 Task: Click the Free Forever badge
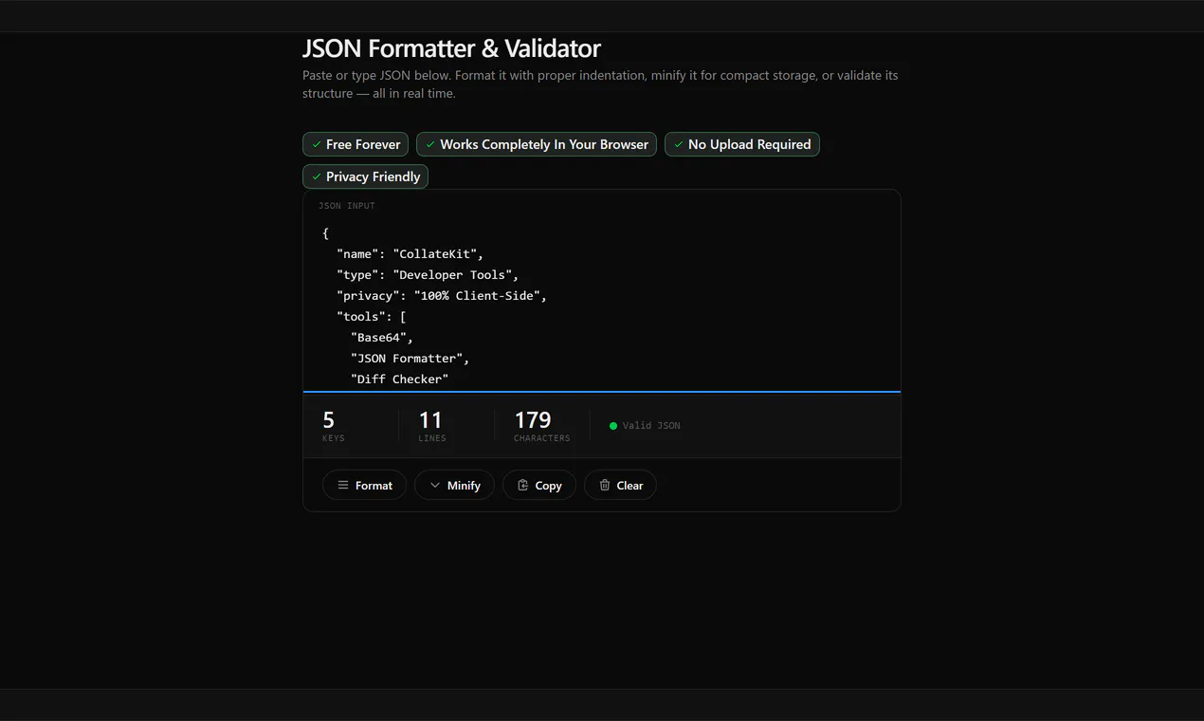coord(356,144)
